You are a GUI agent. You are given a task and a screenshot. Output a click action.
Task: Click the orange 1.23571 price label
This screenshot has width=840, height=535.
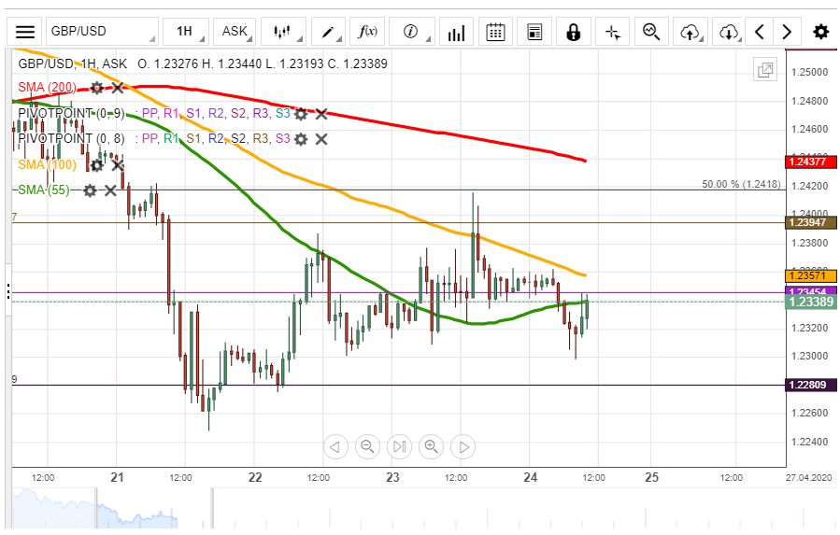pos(810,275)
